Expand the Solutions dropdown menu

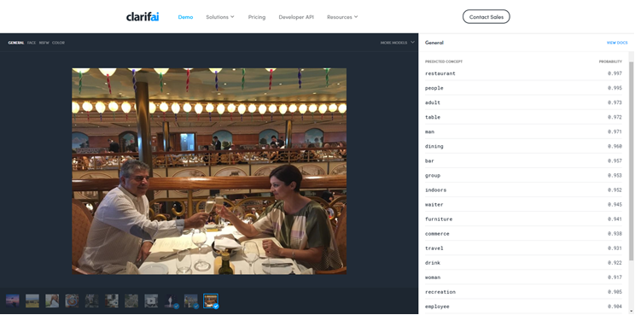(x=220, y=17)
